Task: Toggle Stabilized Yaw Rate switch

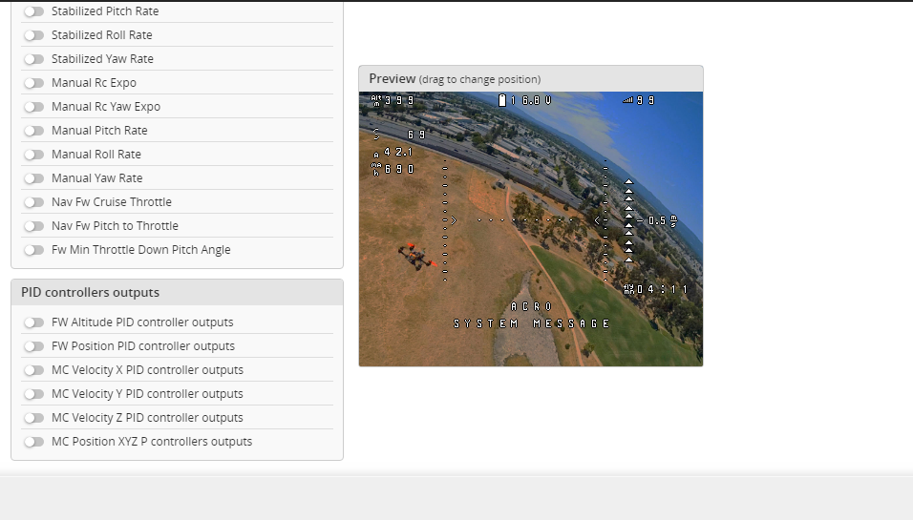Action: tap(33, 59)
